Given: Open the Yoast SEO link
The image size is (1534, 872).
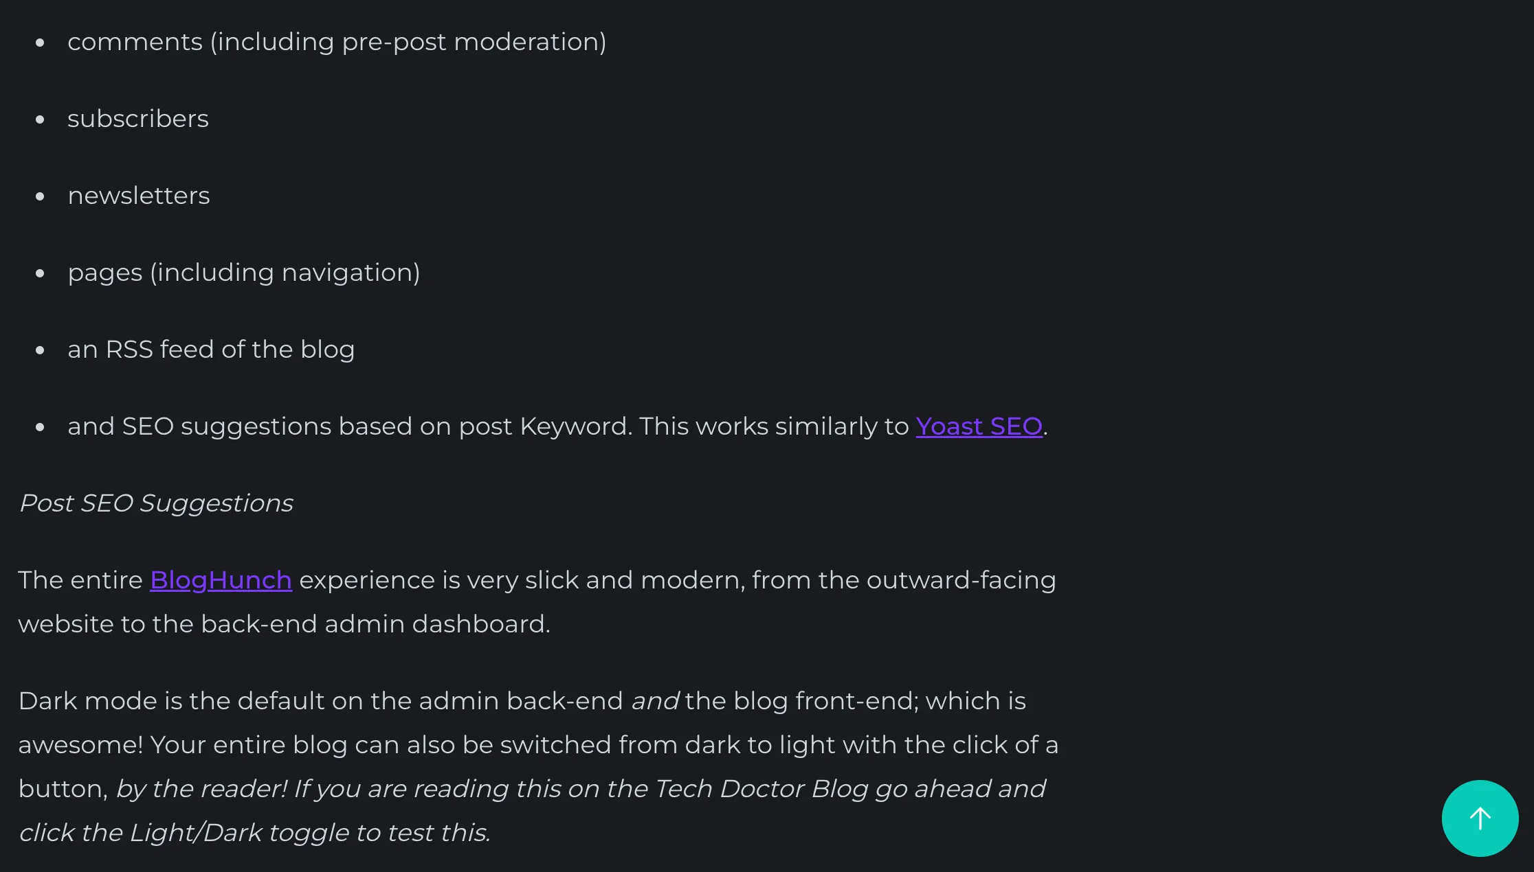Looking at the screenshot, I should point(979,426).
